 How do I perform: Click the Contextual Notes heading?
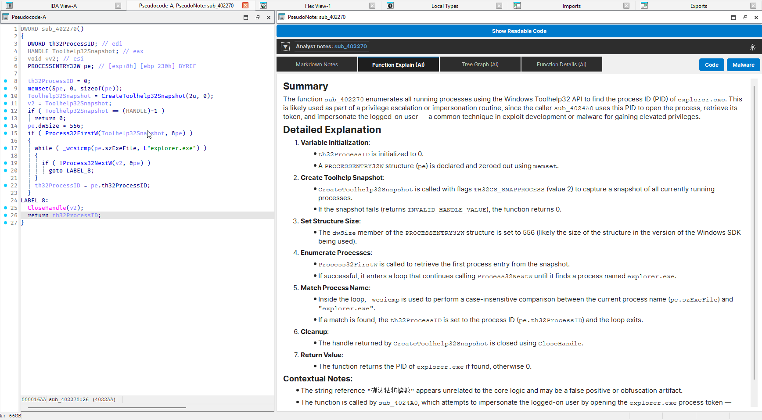click(318, 379)
